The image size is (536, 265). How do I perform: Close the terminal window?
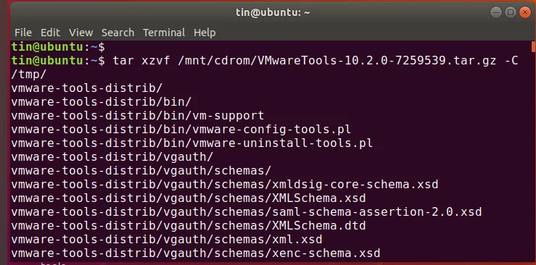(524, 12)
